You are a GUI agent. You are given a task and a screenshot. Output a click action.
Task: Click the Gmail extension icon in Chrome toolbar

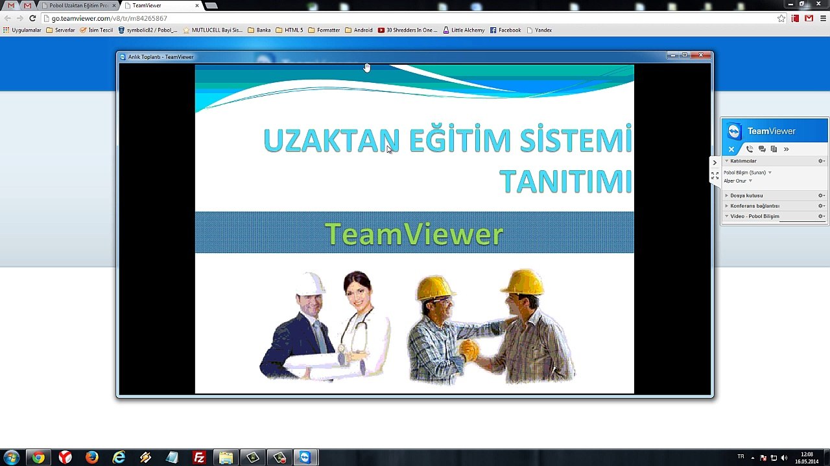809,18
